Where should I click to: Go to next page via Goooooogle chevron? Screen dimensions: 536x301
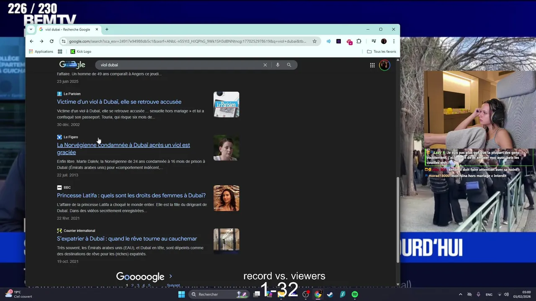pyautogui.click(x=170, y=276)
